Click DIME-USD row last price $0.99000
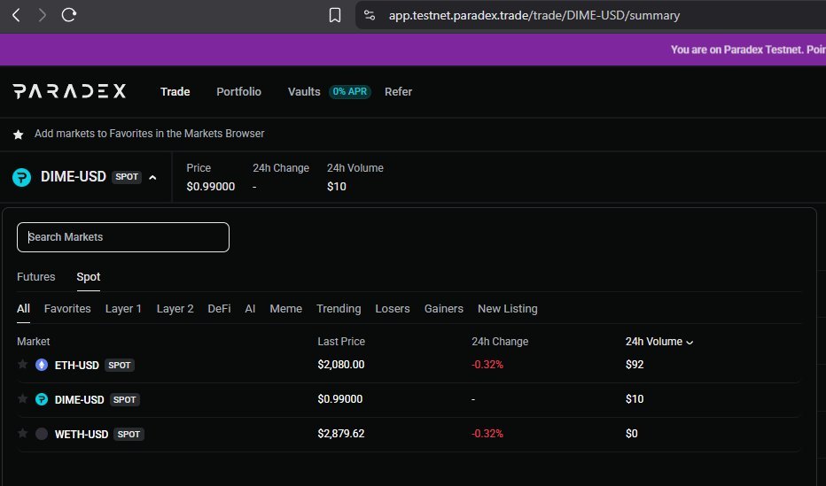This screenshot has width=826, height=486. 339,399
